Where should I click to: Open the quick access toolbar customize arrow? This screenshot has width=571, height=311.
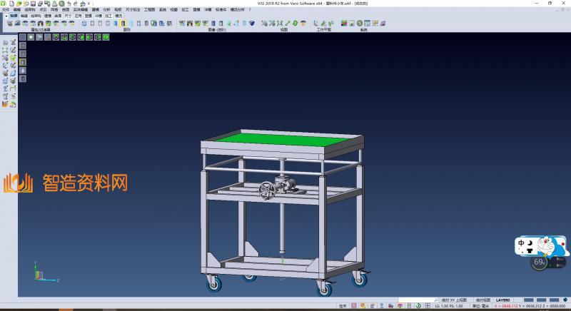pos(88,4)
